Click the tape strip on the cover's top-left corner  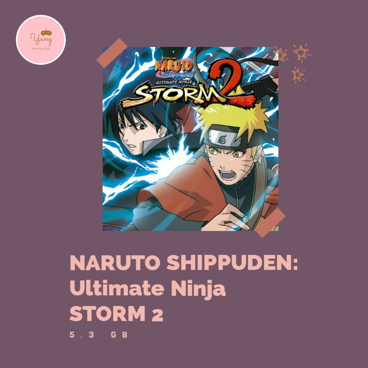(x=112, y=53)
